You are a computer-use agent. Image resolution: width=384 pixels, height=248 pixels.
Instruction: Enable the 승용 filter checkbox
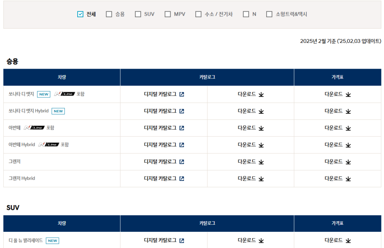(x=109, y=14)
